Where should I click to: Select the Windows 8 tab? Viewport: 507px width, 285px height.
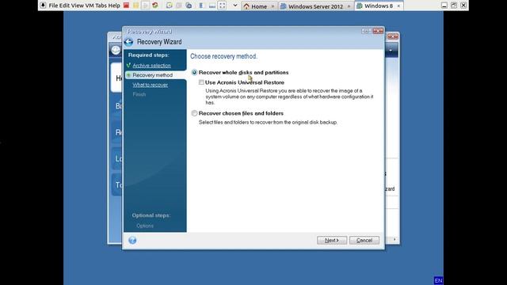[379, 6]
